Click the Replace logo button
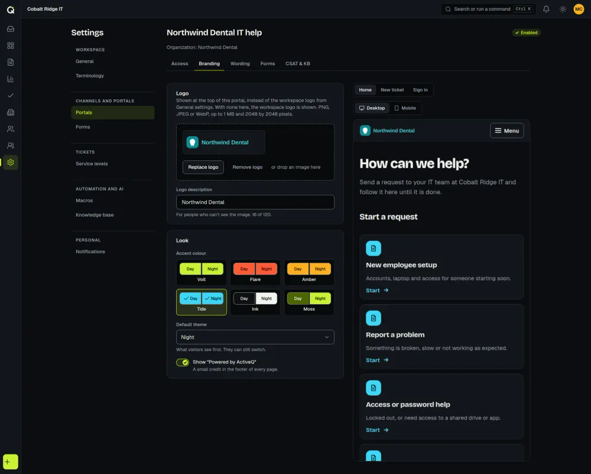This screenshot has height=474, width=591. (x=203, y=167)
